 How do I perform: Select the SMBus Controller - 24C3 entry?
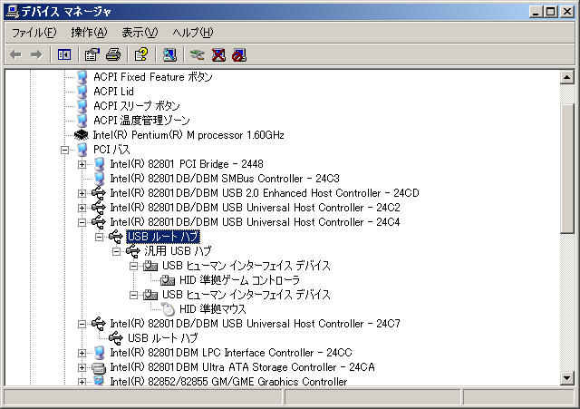click(x=225, y=179)
